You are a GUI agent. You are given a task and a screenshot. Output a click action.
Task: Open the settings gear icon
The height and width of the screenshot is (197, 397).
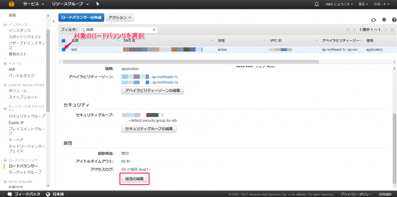click(x=384, y=20)
